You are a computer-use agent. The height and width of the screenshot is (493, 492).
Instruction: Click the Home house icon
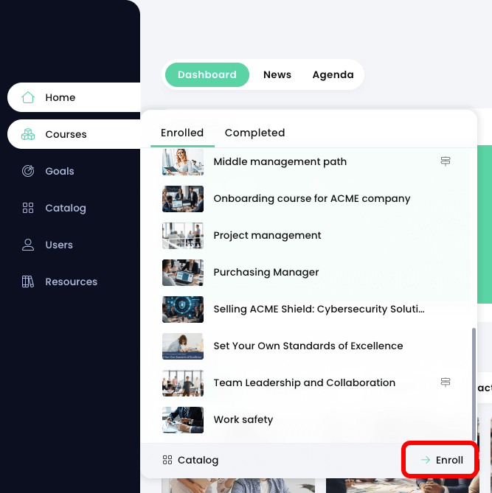tap(28, 97)
